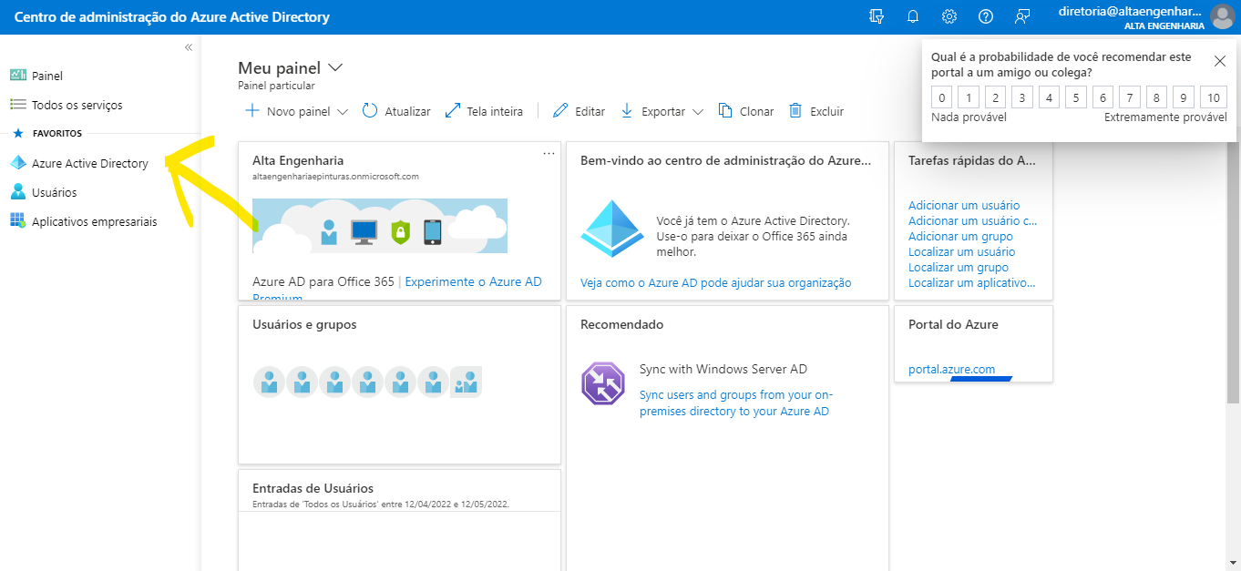This screenshot has height=571, width=1241.
Task: Select rating 10 in the survey
Action: click(x=1213, y=98)
